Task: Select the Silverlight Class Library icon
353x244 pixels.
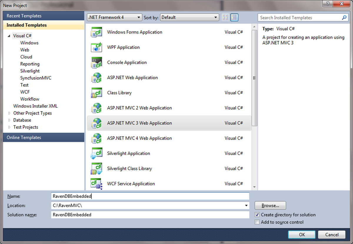Action: 96,169
